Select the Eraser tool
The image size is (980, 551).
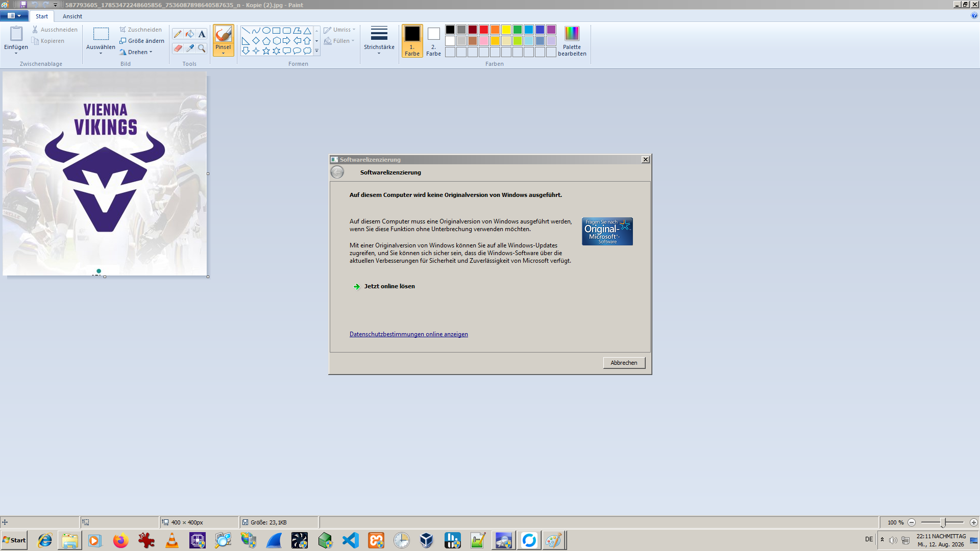[178, 48]
